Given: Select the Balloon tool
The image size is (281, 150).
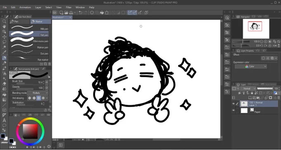Looking at the screenshot, I should [x=4, y=125].
